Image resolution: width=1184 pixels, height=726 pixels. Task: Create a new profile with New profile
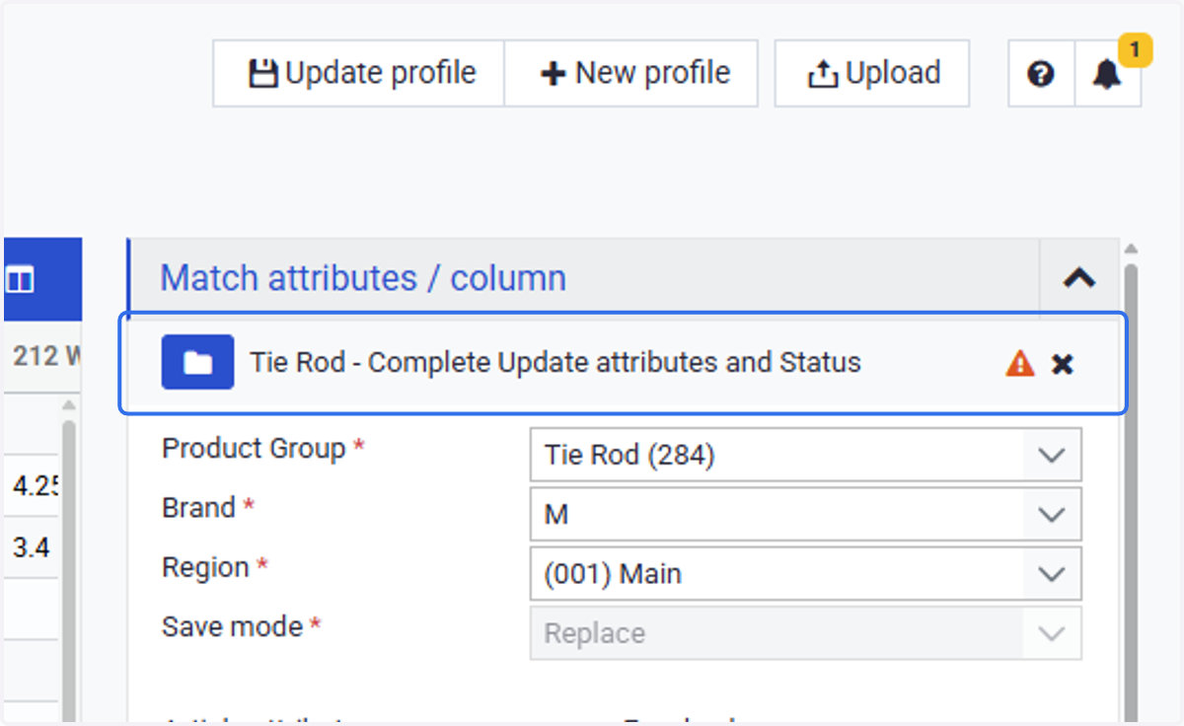[x=631, y=74]
